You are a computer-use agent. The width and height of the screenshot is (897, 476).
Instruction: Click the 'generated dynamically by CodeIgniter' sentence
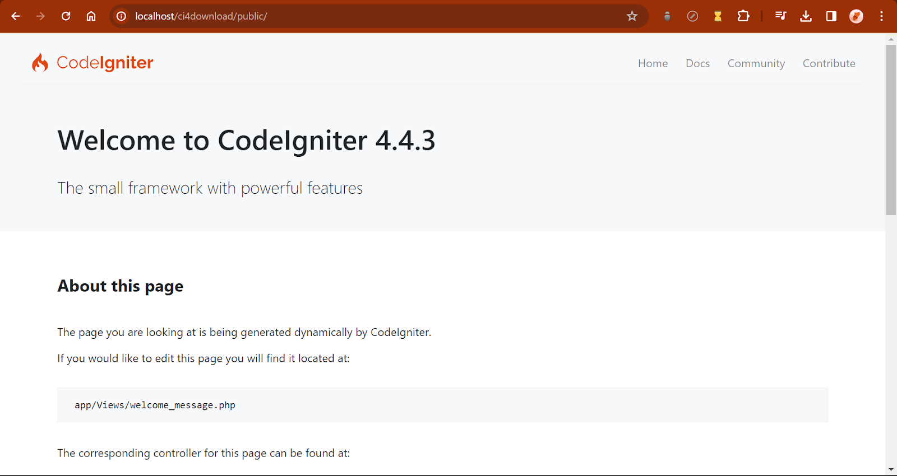[x=244, y=333]
